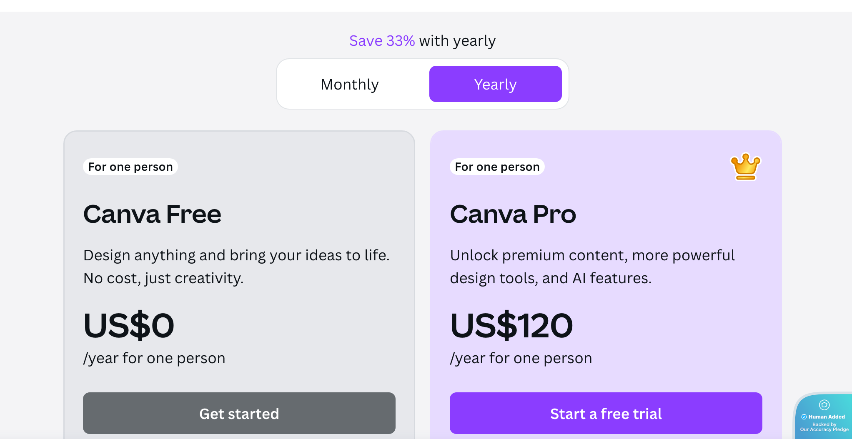Viewport: 852px width, 439px height.
Task: Start a free trial of Canva Pro
Action: coord(605,413)
